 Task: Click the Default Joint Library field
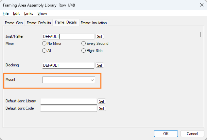coord(68,101)
